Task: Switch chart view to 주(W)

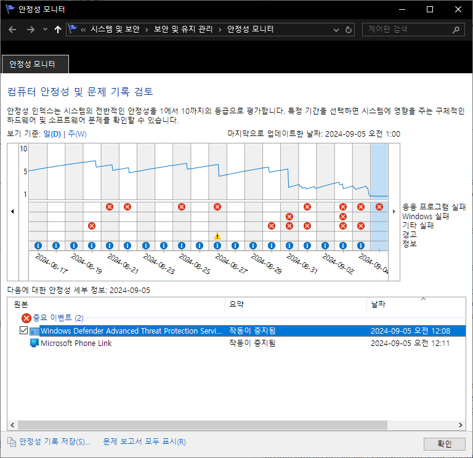Action: pos(77,134)
